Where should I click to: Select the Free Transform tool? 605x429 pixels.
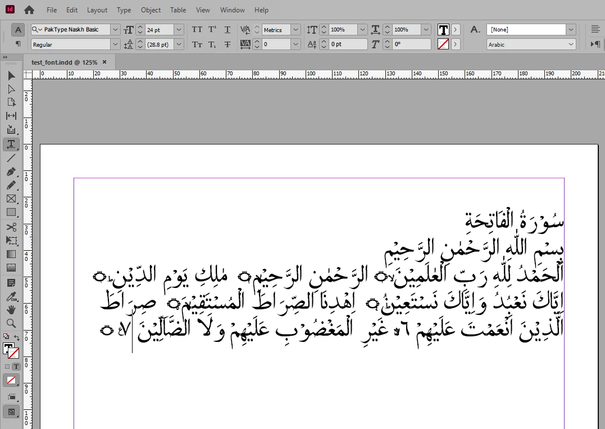point(11,241)
